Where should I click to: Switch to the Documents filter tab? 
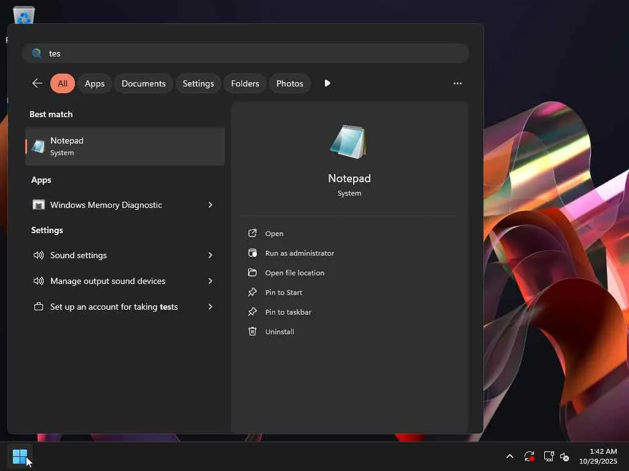point(144,83)
